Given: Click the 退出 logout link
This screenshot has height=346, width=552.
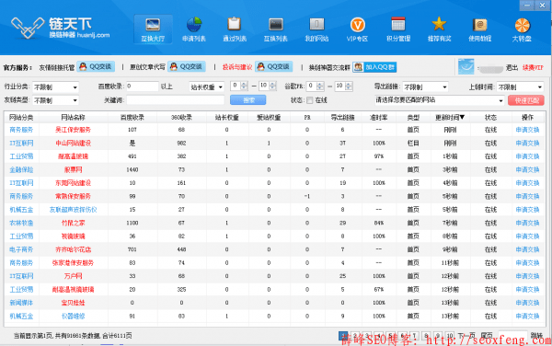Looking at the screenshot, I should click(x=512, y=67).
